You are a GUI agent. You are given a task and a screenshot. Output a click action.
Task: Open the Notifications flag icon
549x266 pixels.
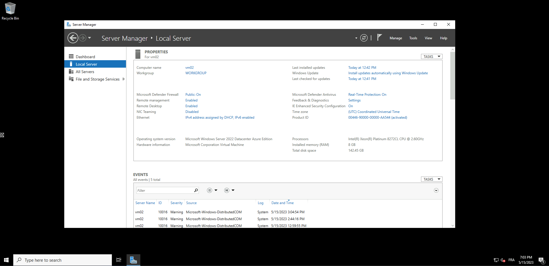tap(379, 37)
